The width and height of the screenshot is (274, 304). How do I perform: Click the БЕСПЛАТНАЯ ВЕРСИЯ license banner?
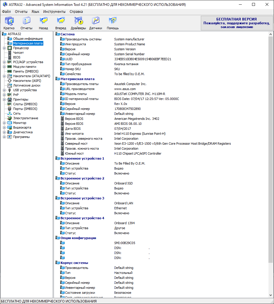(237, 23)
